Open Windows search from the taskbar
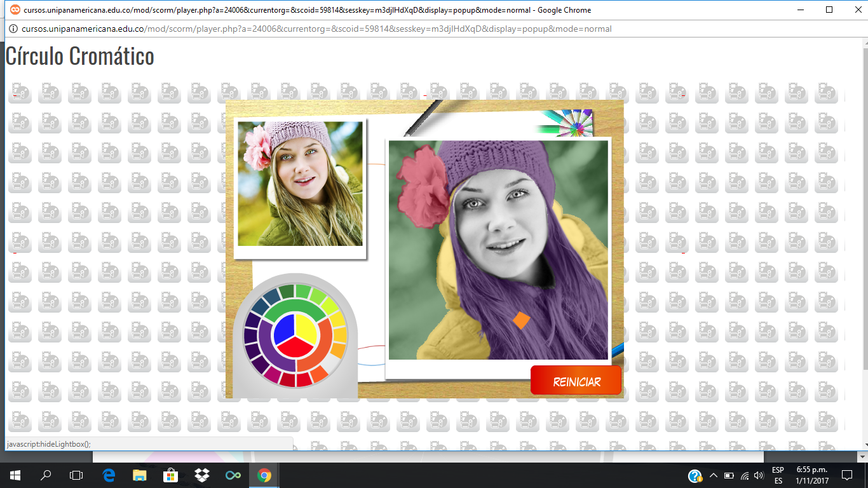Viewport: 868px width, 488px height. [46, 475]
